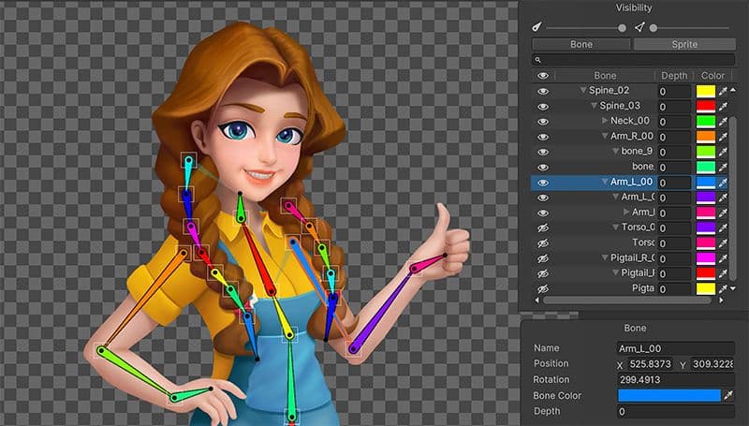
Task: Pick color with the Spine_02 eyedropper
Action: pyautogui.click(x=722, y=91)
